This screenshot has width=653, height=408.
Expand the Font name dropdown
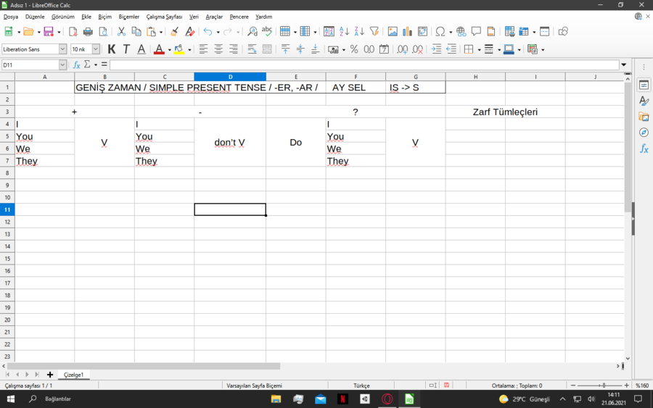click(62, 49)
